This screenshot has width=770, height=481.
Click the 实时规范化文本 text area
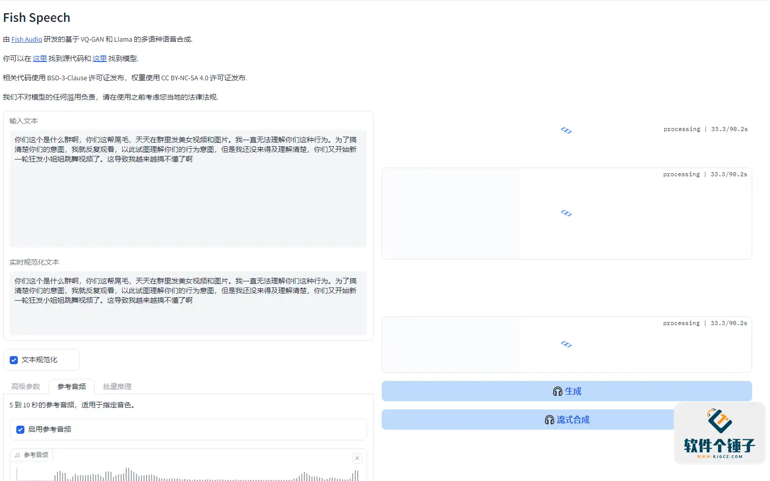pos(188,303)
